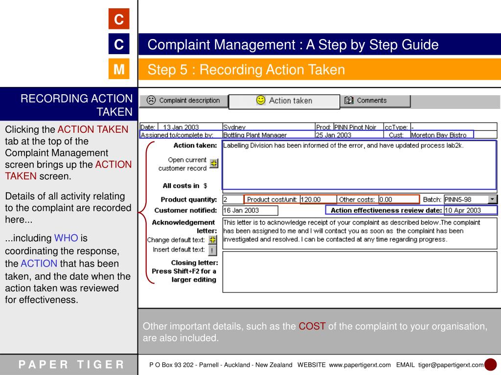Switch to the Complaint description tab
This screenshot has height=375, width=501.
click(184, 101)
